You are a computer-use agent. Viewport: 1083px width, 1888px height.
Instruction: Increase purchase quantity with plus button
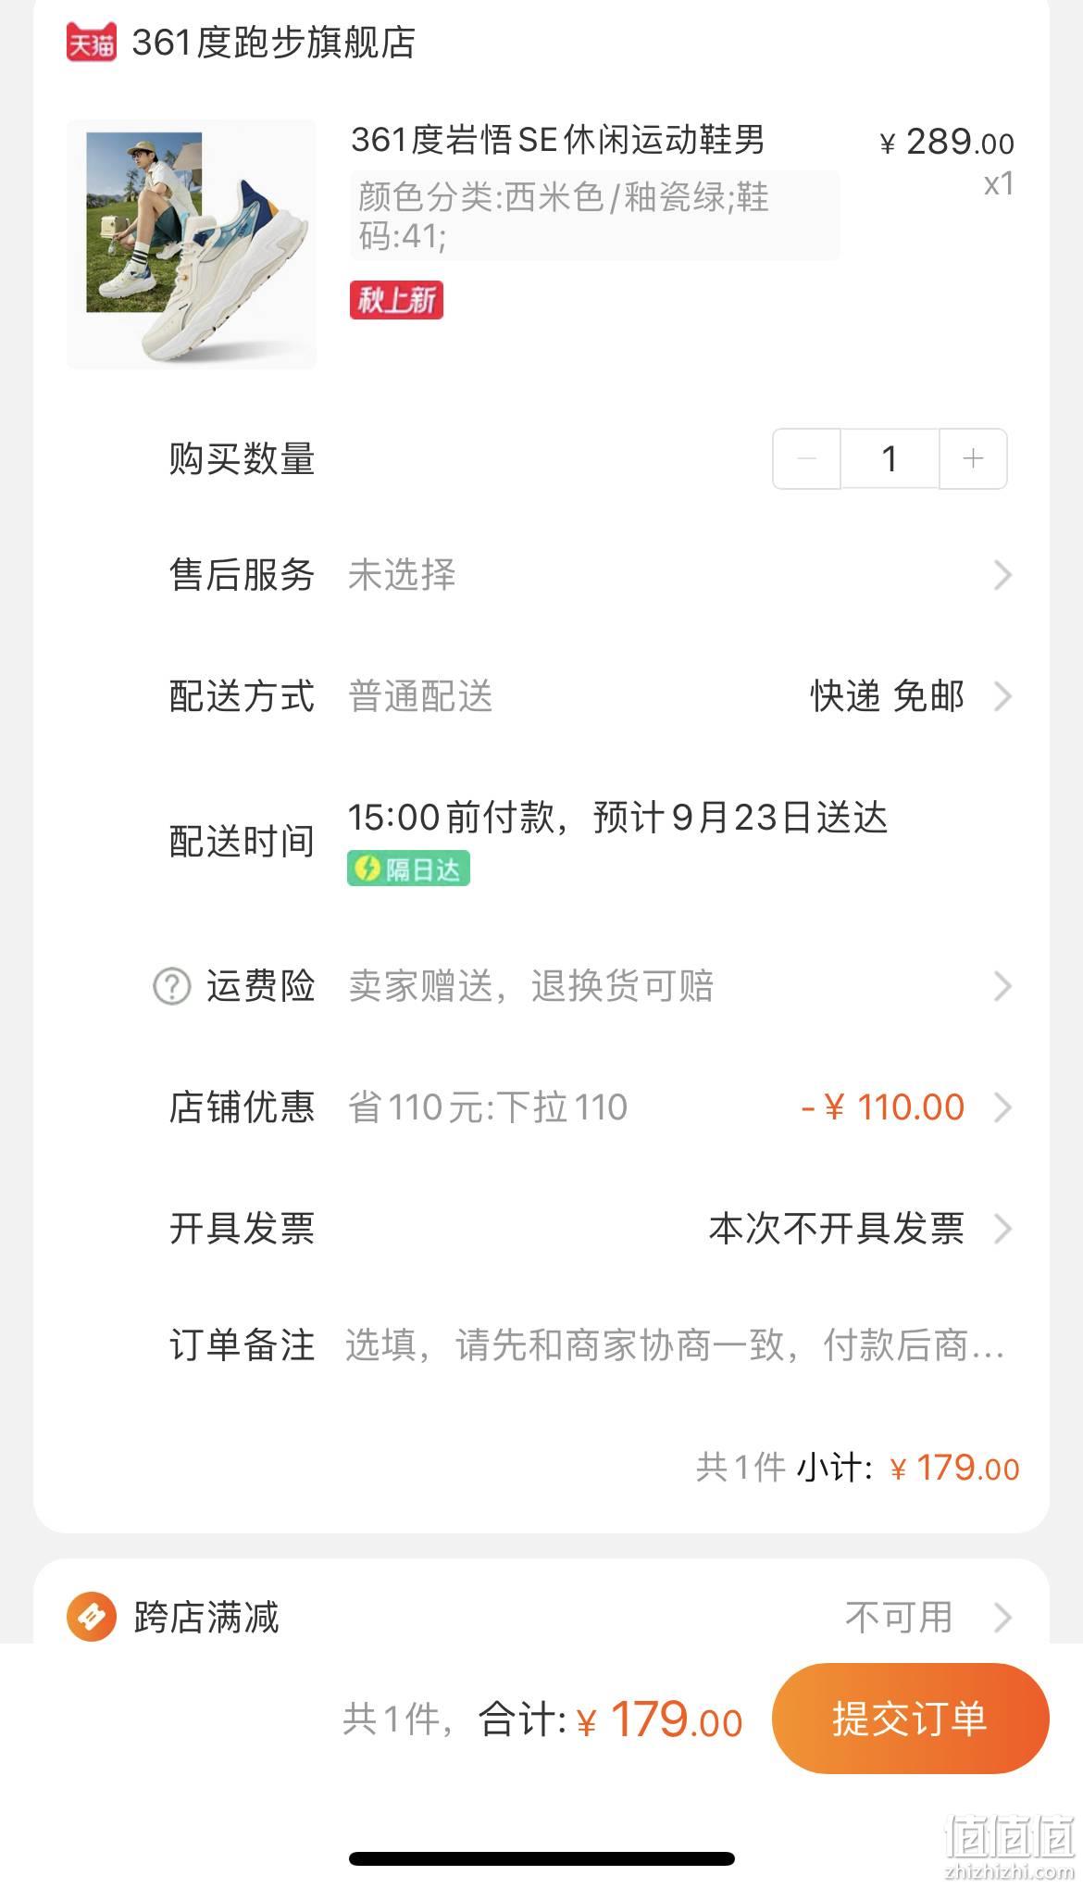pyautogui.click(x=973, y=458)
